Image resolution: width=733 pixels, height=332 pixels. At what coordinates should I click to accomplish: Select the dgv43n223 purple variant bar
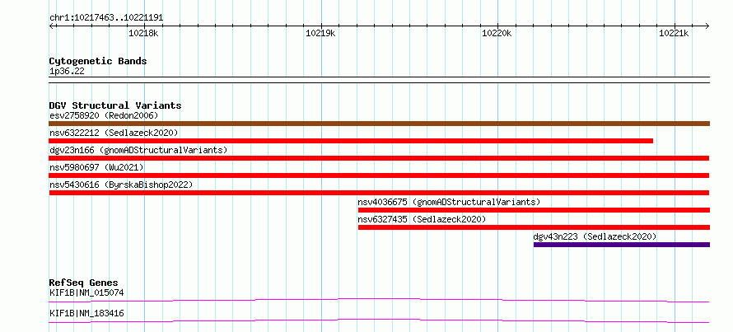coord(622,245)
